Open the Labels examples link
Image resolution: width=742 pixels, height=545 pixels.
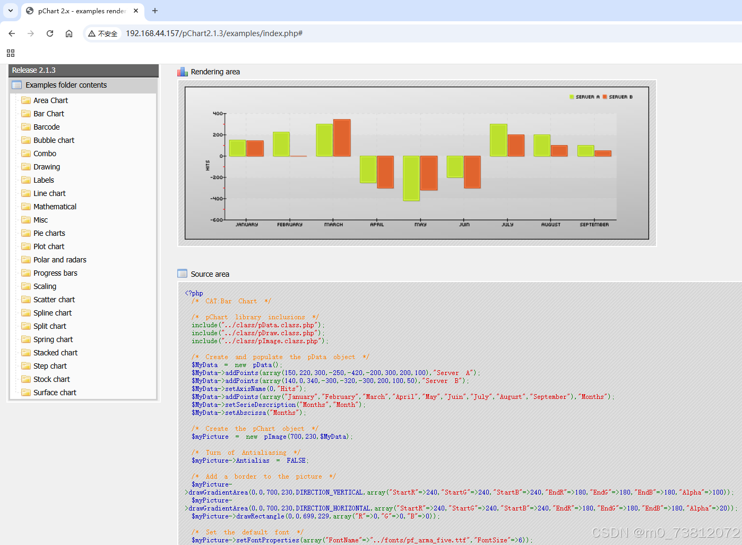pos(44,180)
